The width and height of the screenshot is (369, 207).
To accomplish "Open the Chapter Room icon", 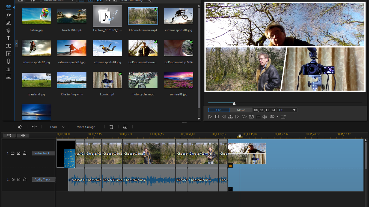I will (8, 69).
